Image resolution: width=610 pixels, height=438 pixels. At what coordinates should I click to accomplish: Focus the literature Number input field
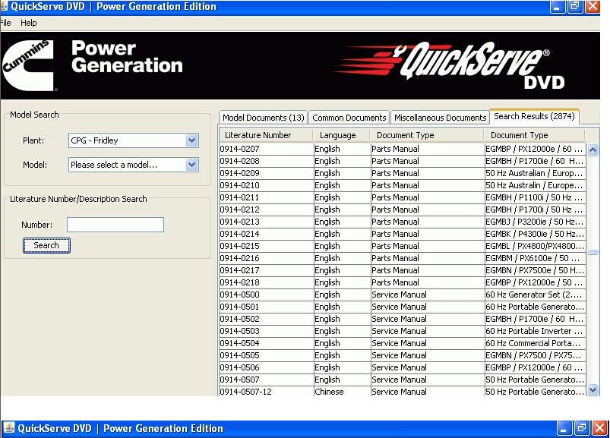click(x=115, y=225)
